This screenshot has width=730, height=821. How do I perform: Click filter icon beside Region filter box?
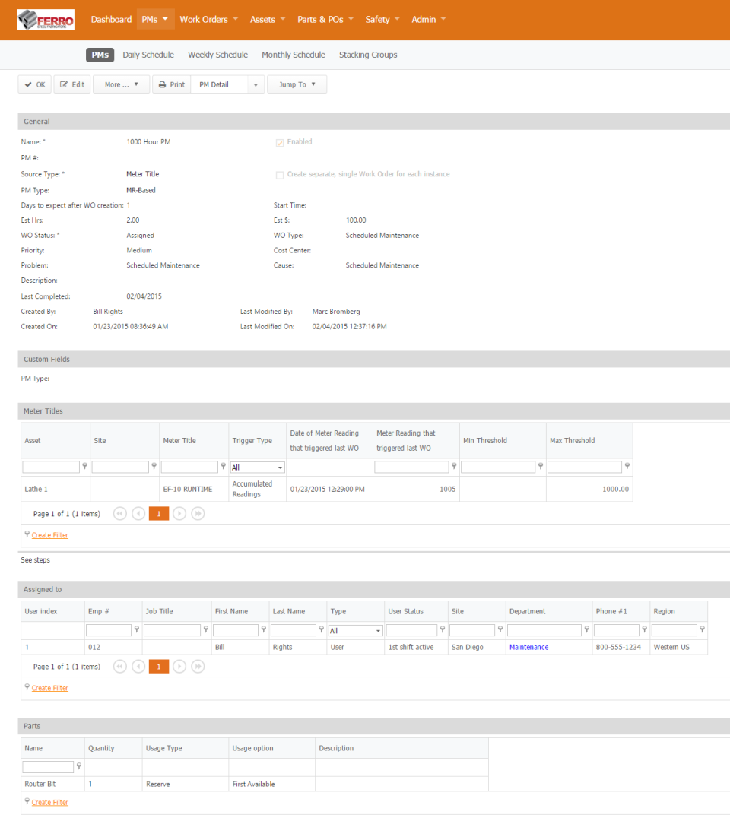(x=702, y=629)
